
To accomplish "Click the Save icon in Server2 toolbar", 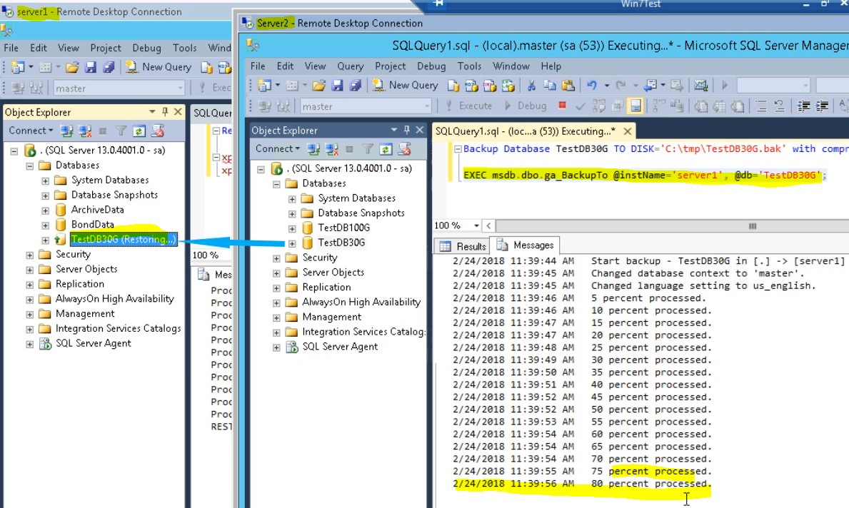I will 337,86.
